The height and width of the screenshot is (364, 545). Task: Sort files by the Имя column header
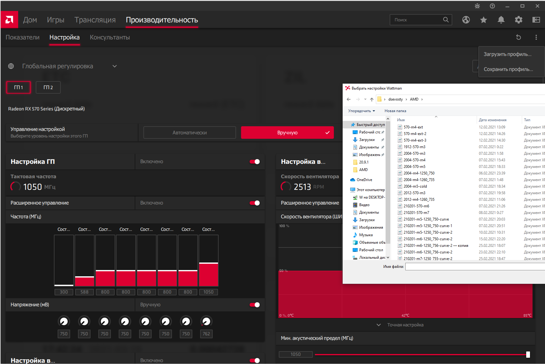401,120
